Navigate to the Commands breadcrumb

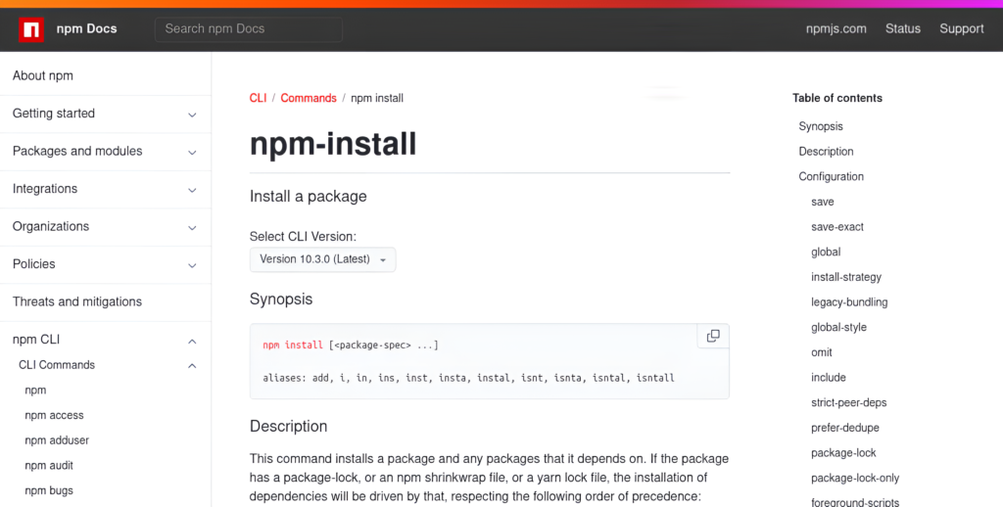click(308, 98)
